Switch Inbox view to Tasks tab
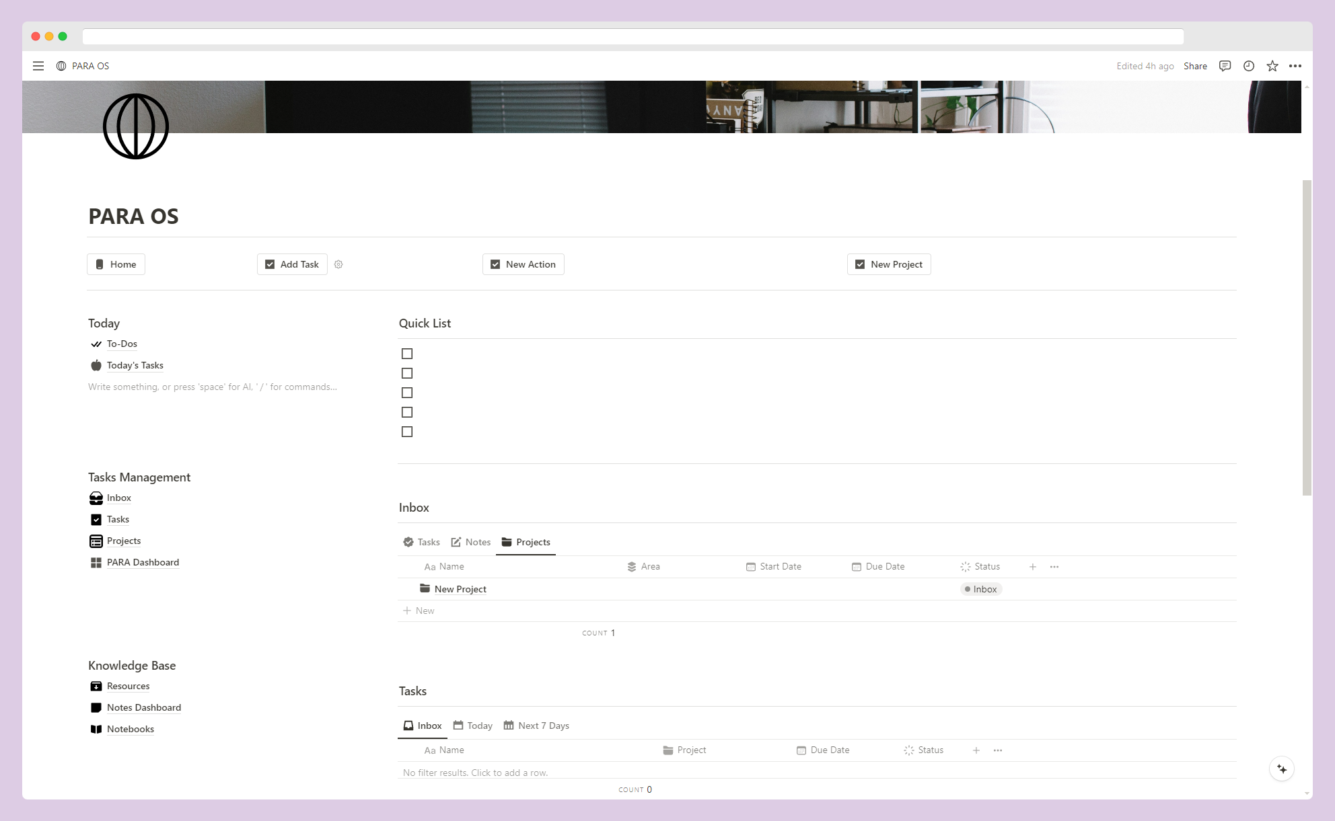Image resolution: width=1335 pixels, height=821 pixels. tap(421, 542)
